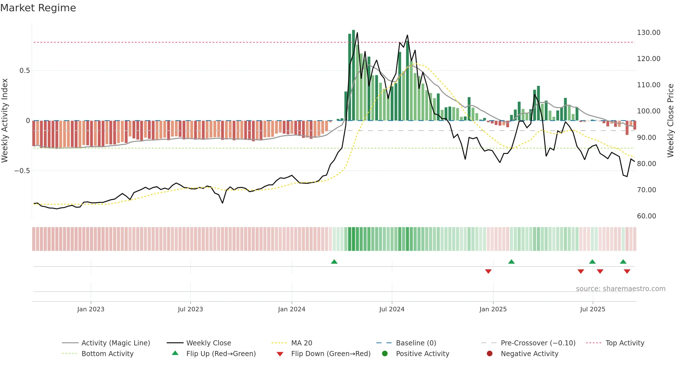675x380 pixels.
Task: Click the Weekly Close Price axis title
Action: coord(671,120)
